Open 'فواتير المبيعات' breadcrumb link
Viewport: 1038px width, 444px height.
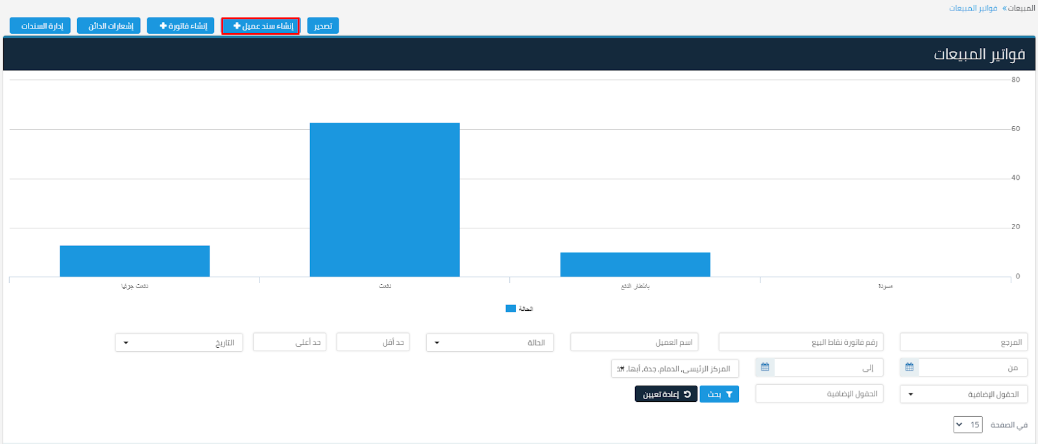[x=972, y=8]
